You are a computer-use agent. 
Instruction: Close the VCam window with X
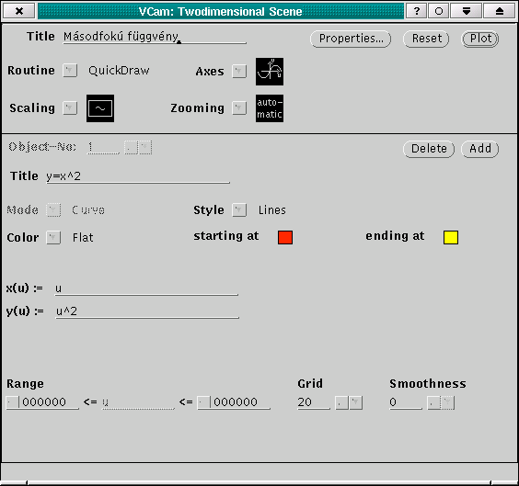click(x=19, y=11)
